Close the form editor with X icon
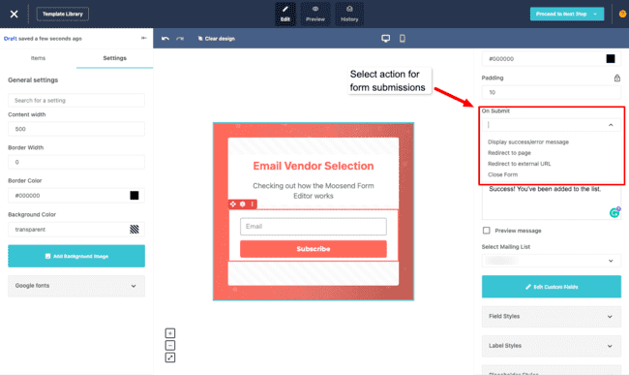 (15, 15)
